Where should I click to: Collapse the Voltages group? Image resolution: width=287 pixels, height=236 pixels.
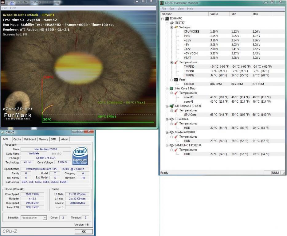pyautogui.click(x=172, y=27)
